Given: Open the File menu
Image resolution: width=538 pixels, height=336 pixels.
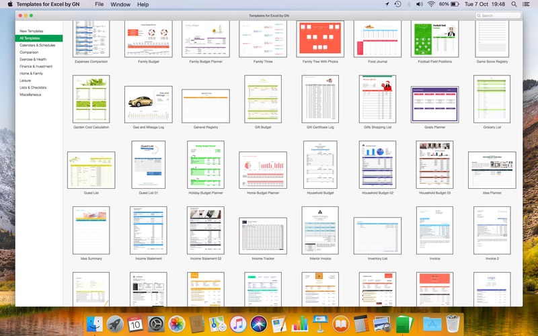Looking at the screenshot, I should [x=100, y=5].
